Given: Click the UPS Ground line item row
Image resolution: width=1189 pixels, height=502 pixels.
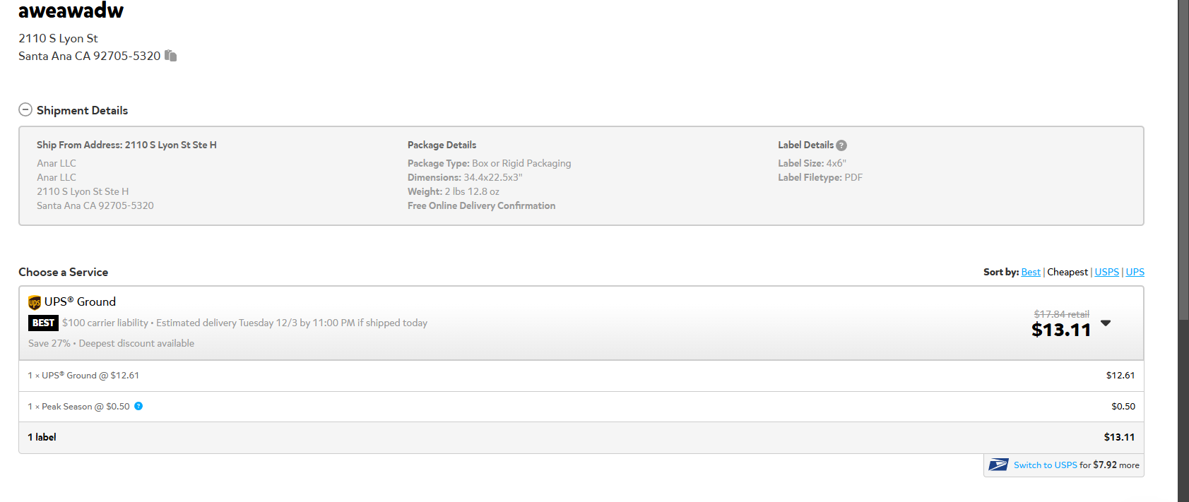Looking at the screenshot, I should (581, 376).
